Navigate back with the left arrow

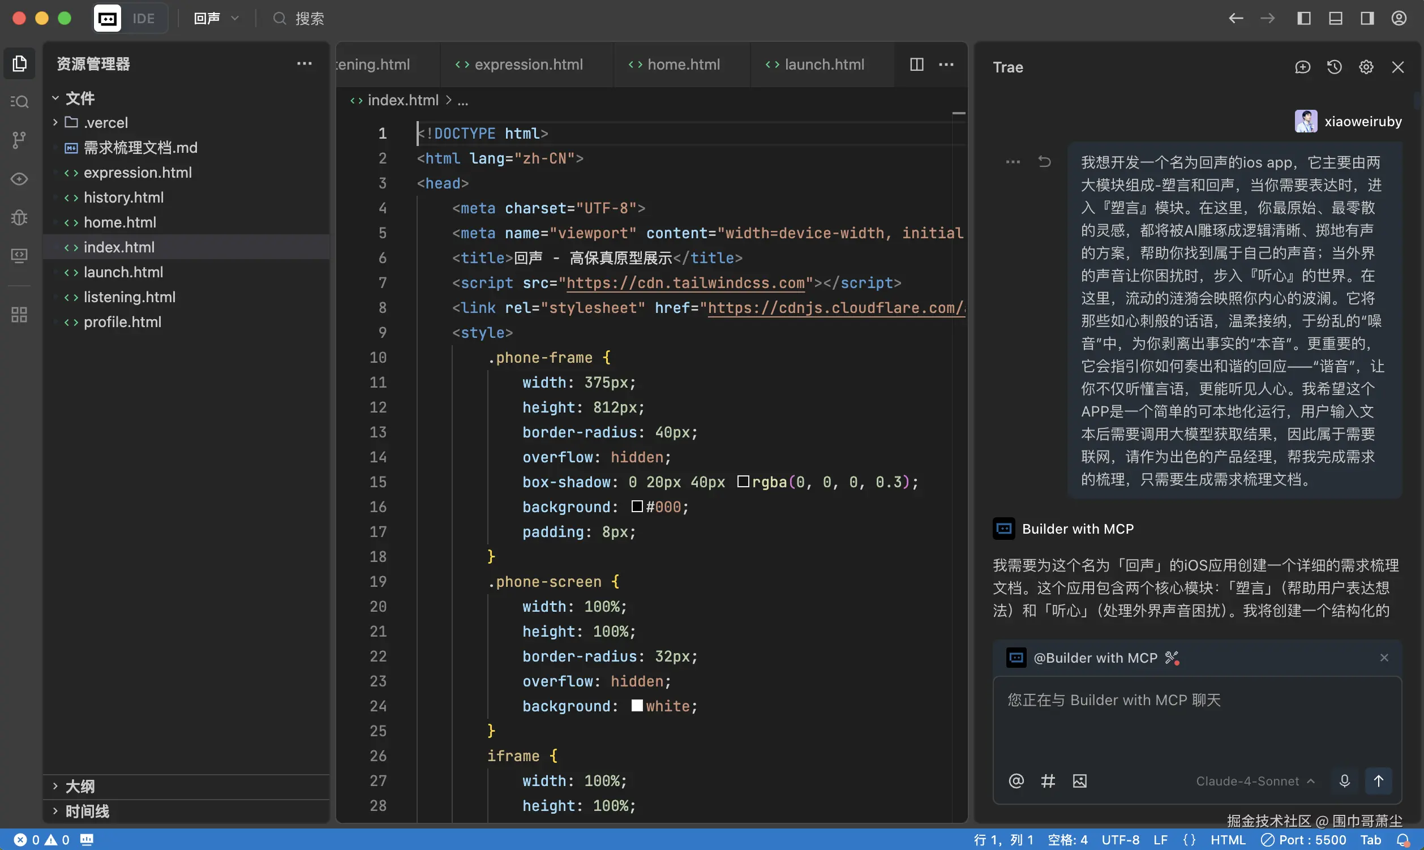click(1236, 18)
